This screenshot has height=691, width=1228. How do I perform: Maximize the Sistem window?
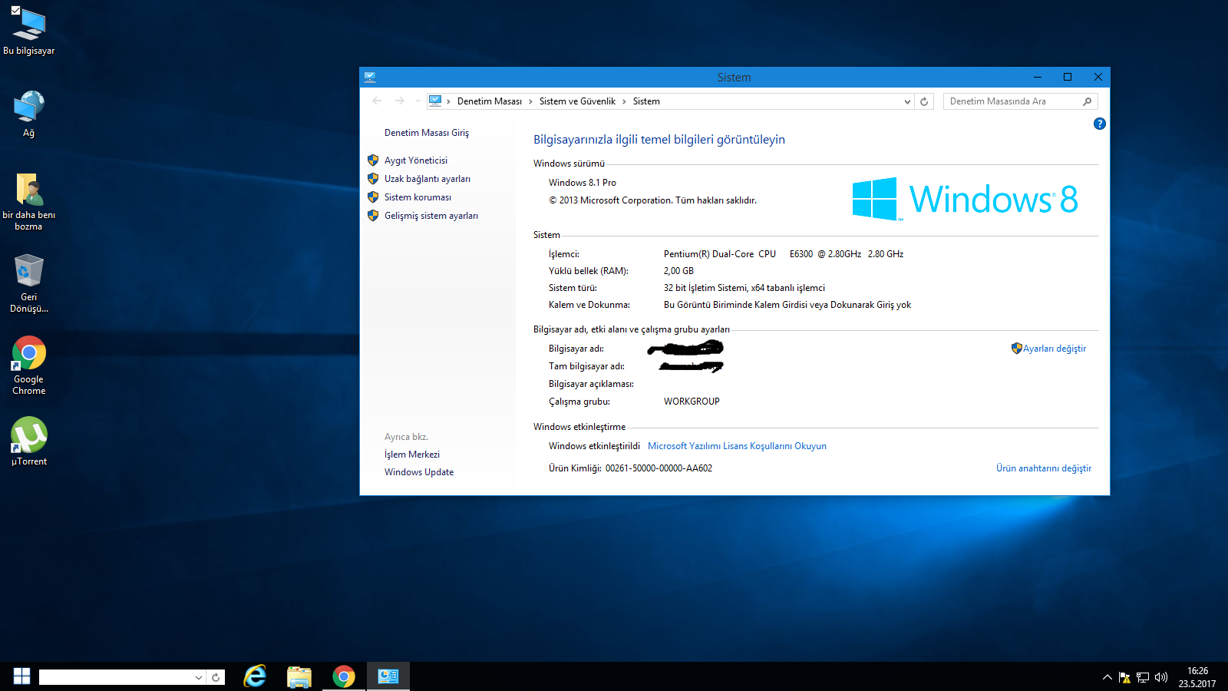(1067, 77)
